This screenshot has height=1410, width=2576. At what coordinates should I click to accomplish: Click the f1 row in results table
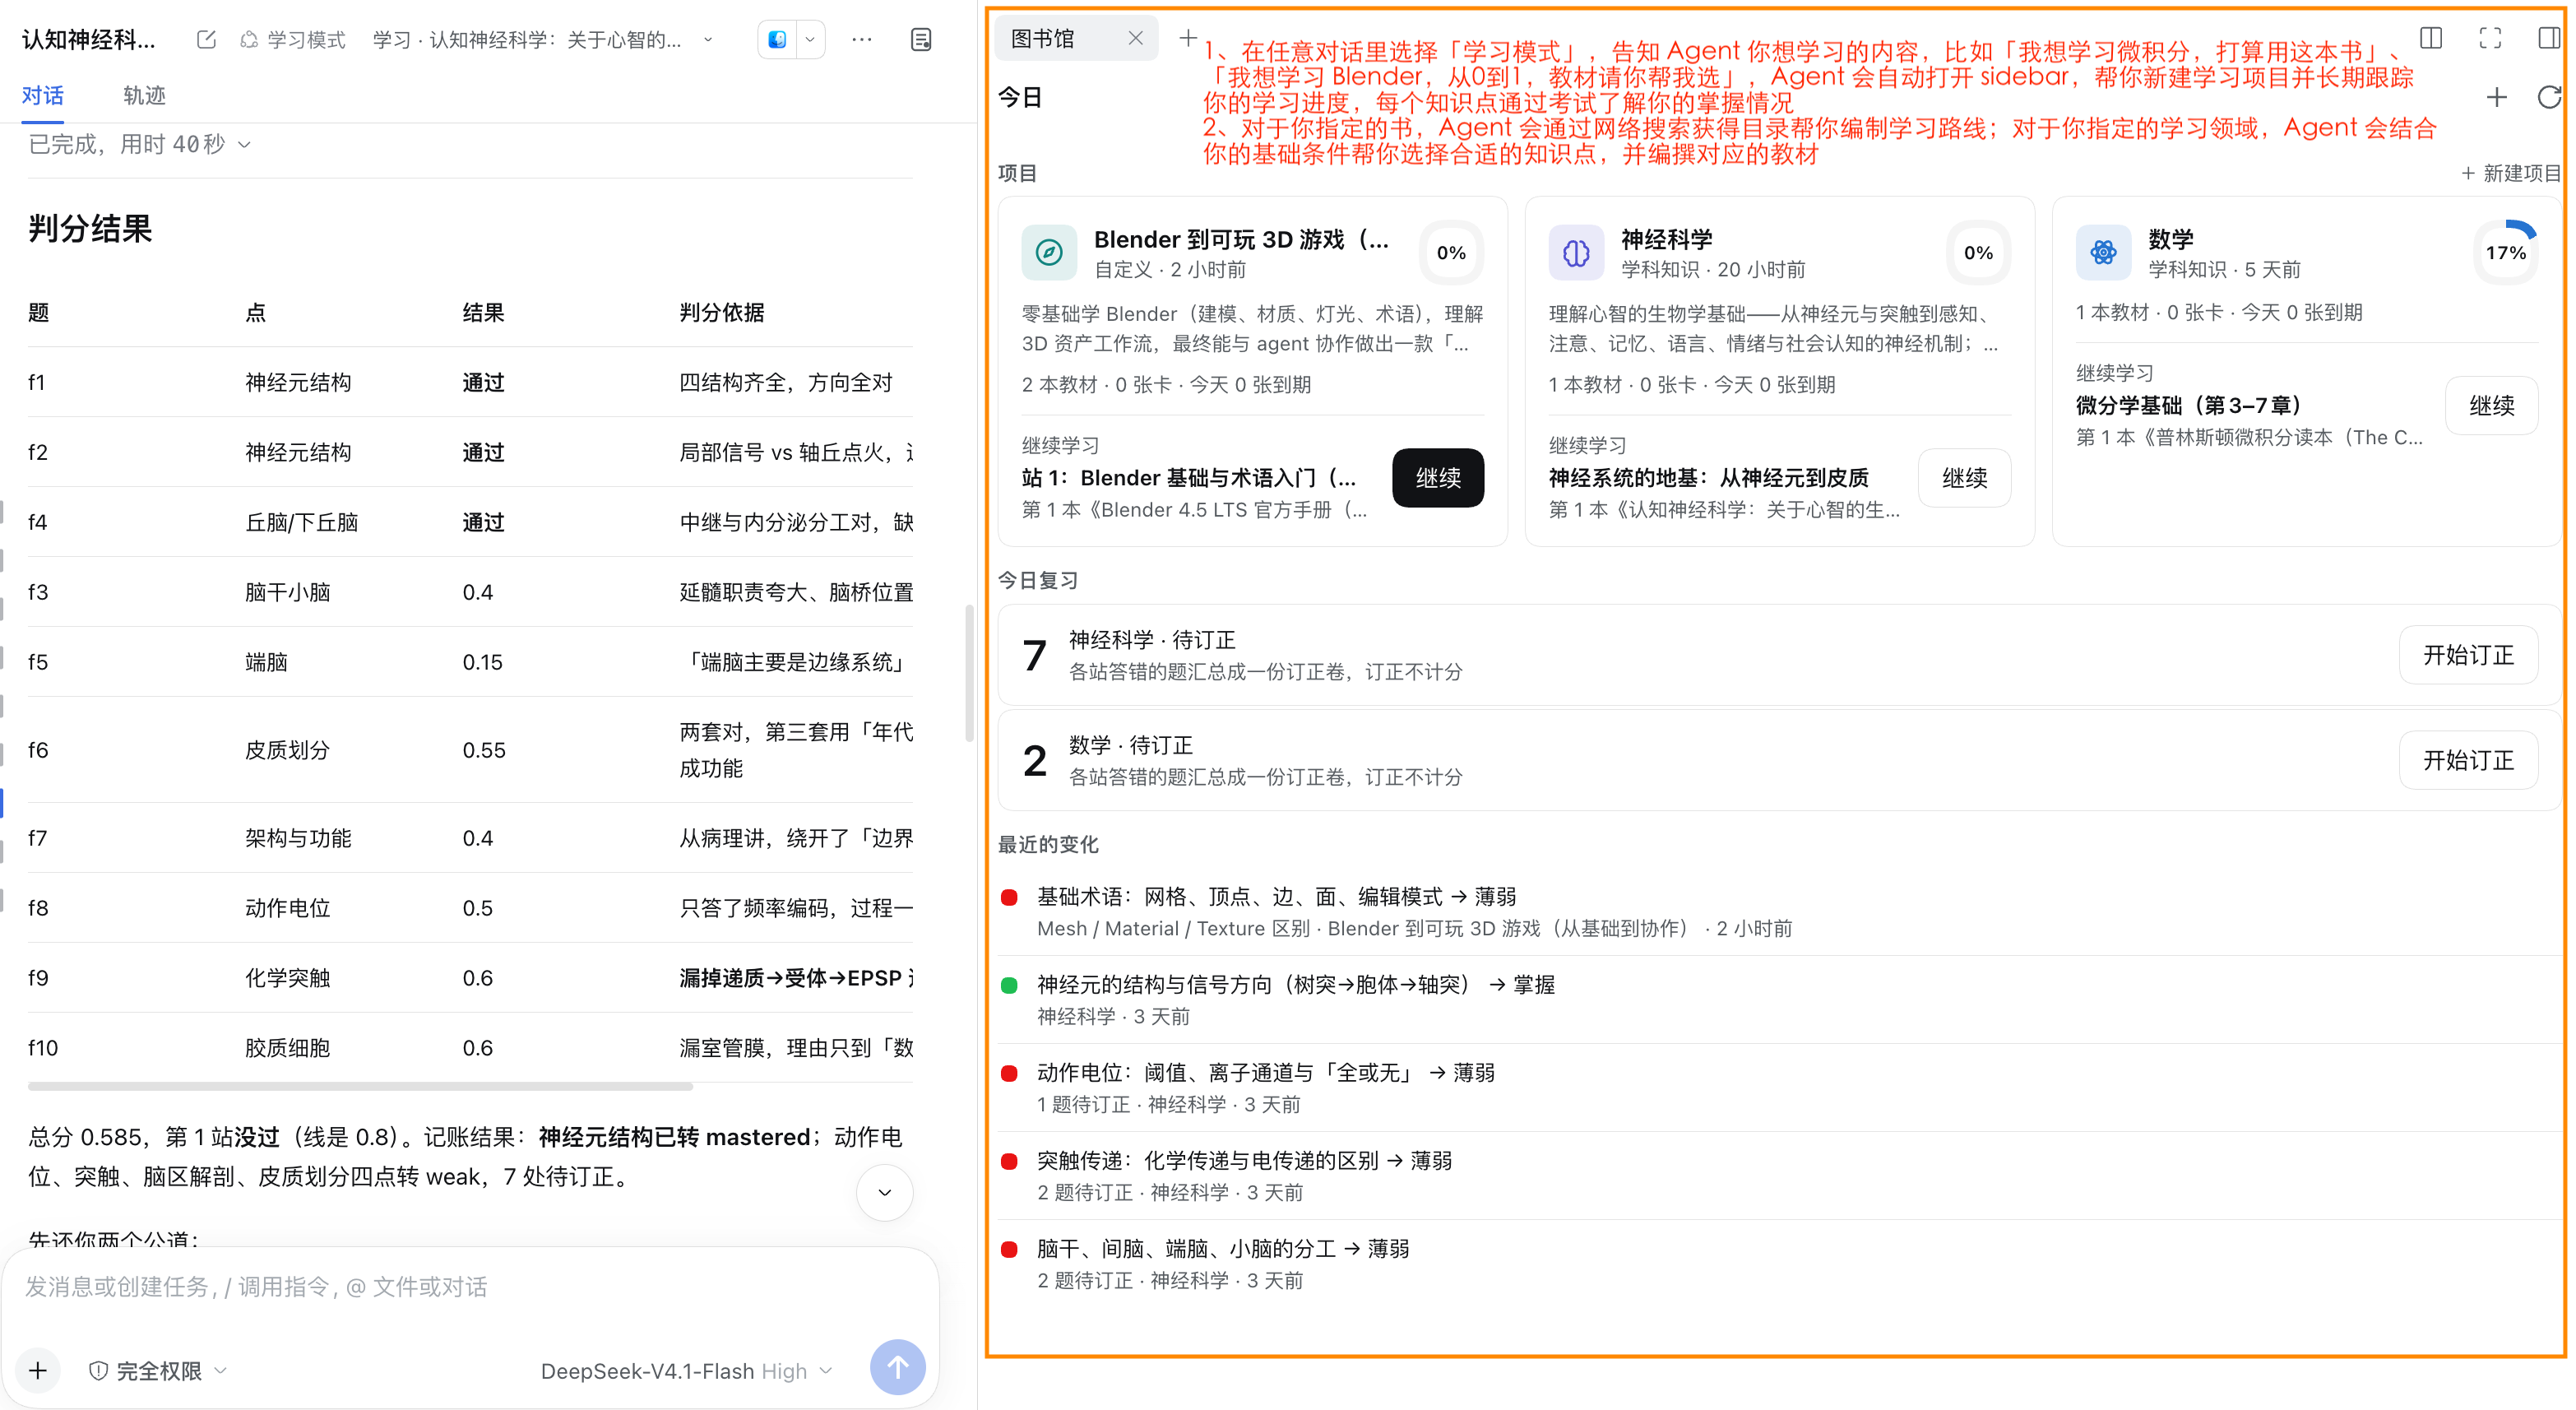(470, 382)
